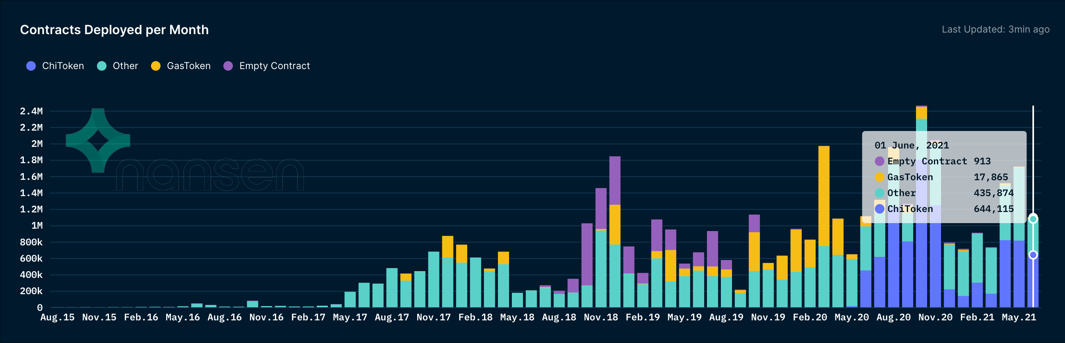Click the "Nov.15" x-axis label
The image size is (1065, 343).
99,317
